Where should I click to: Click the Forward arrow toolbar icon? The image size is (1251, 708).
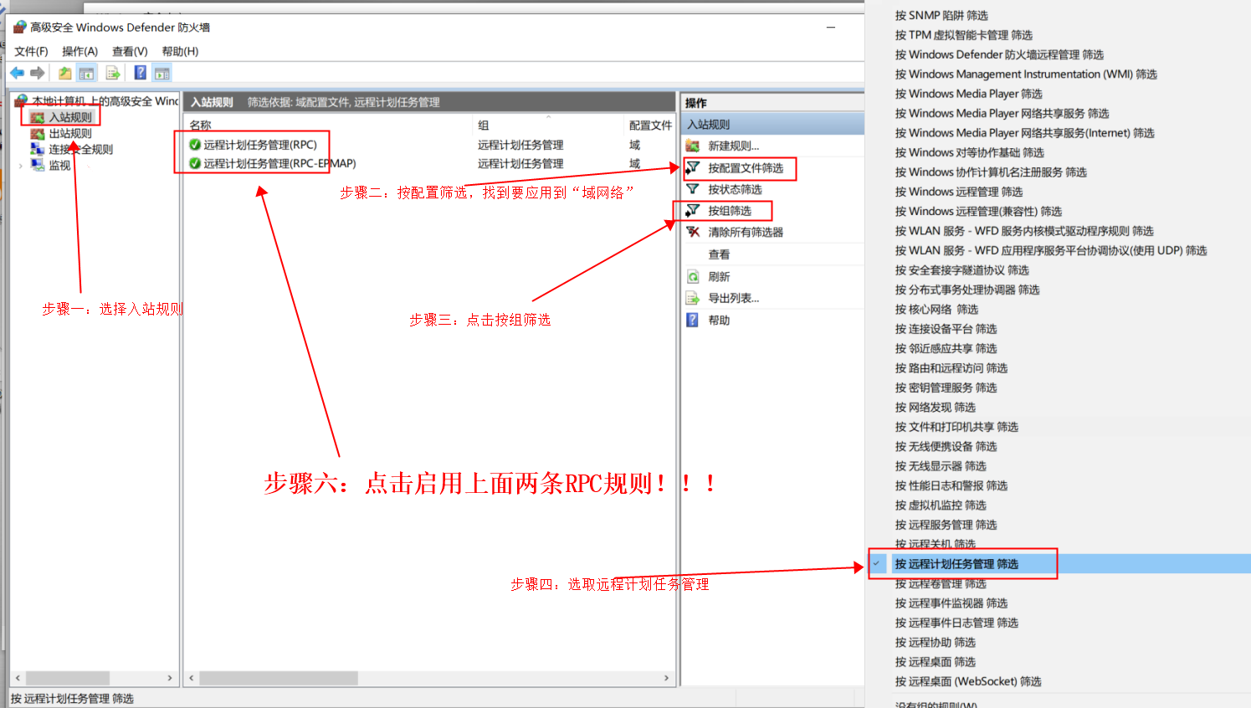[x=37, y=73]
